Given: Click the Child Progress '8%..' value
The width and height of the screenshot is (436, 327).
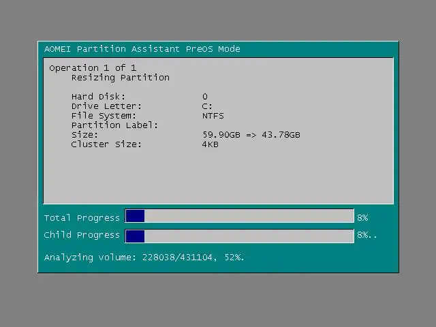Looking at the screenshot, I should (x=367, y=235).
